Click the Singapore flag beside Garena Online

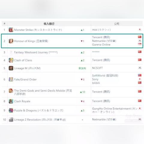140,44
